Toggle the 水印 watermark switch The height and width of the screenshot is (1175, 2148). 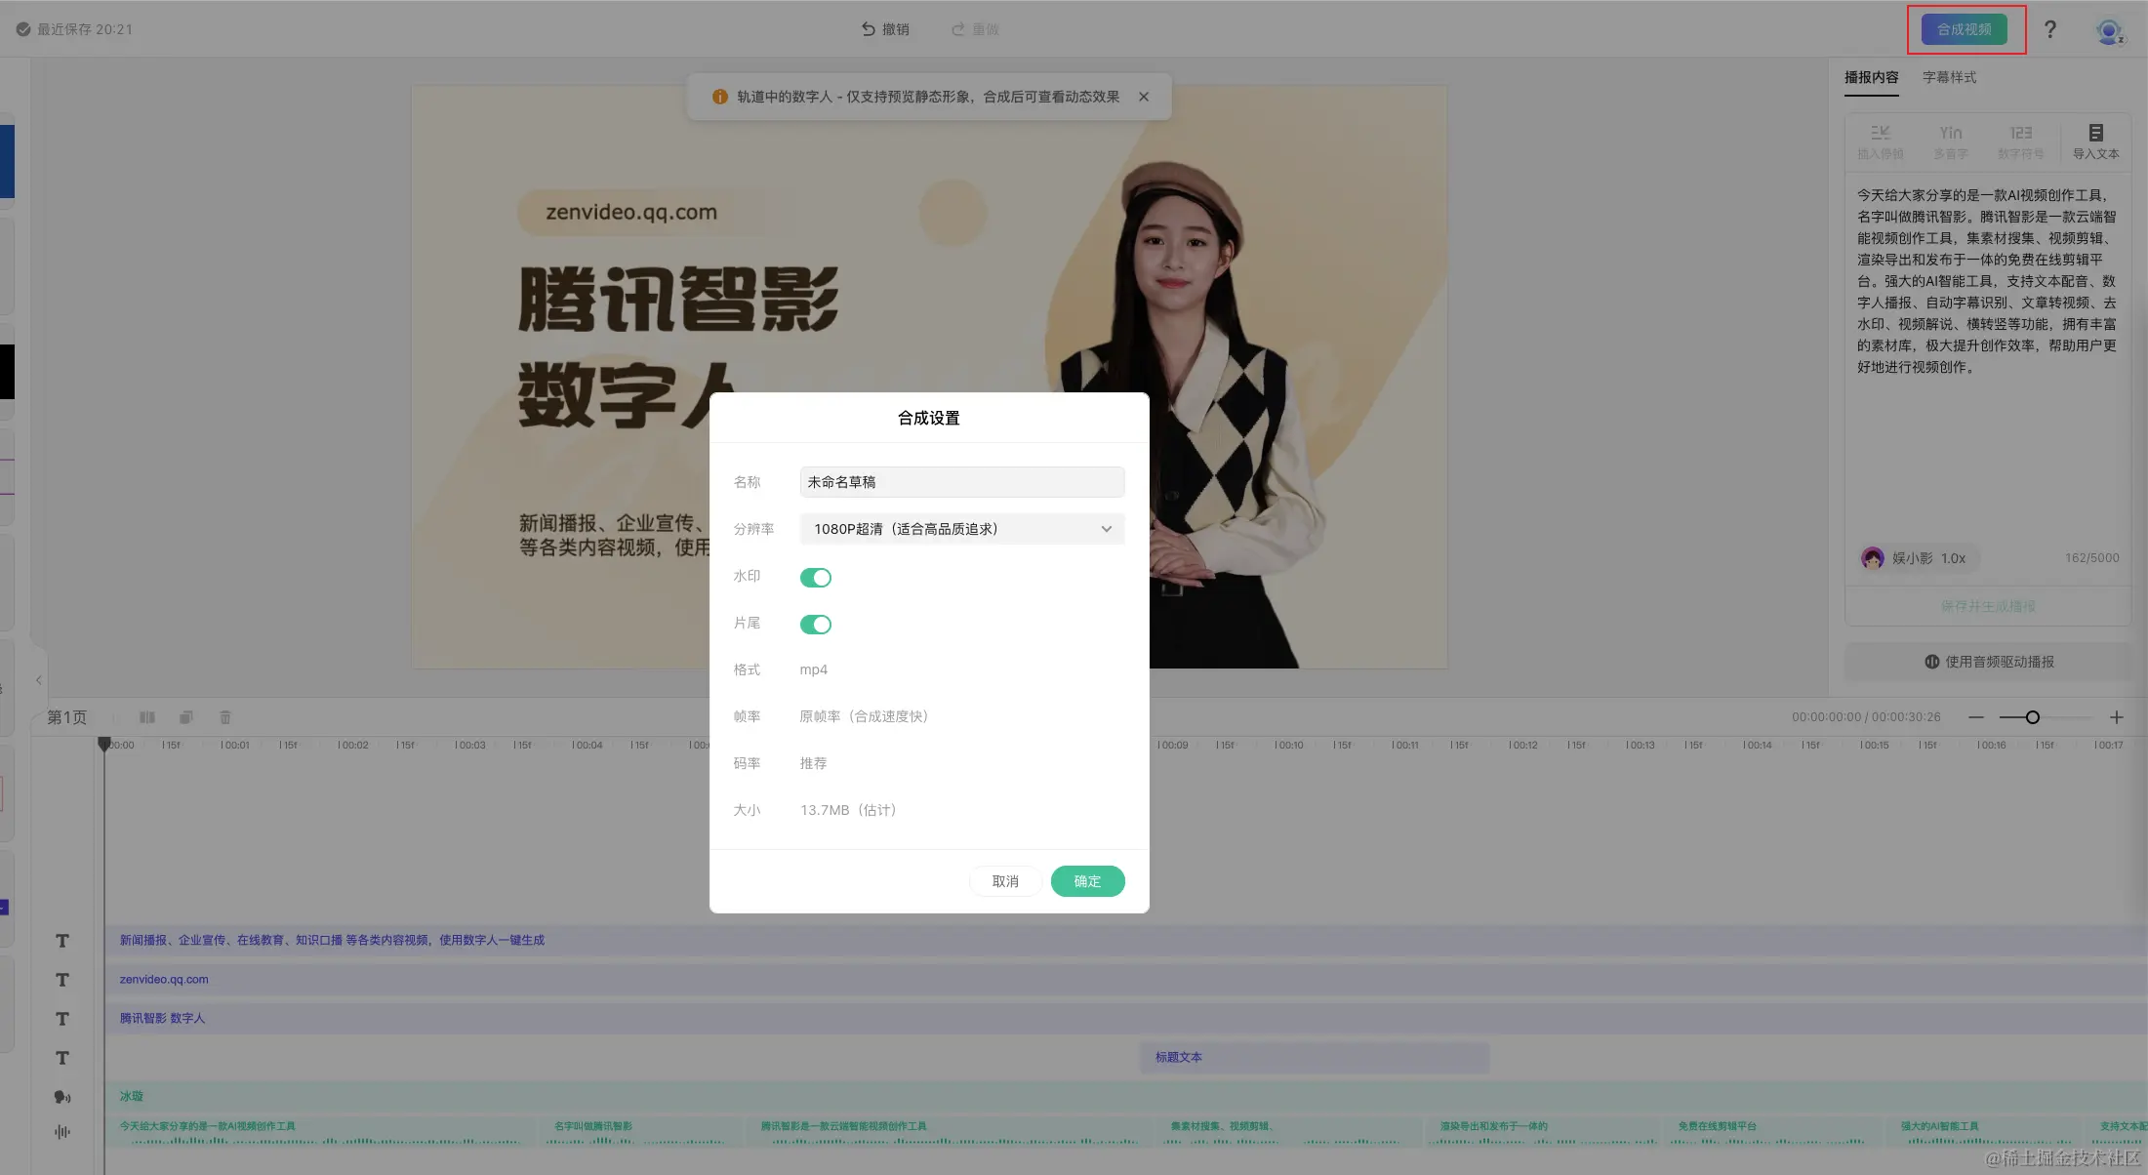pos(816,578)
